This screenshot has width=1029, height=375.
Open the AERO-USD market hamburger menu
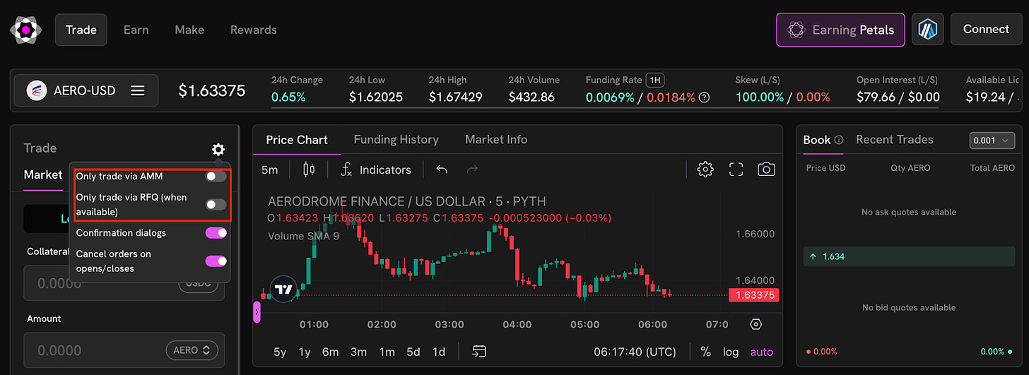(x=138, y=90)
